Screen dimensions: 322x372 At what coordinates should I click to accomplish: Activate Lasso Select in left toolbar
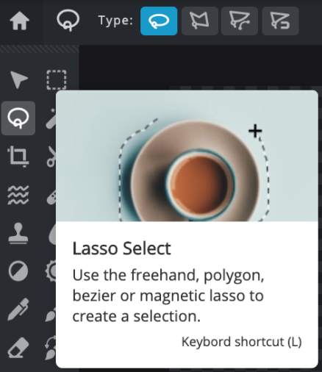click(x=18, y=118)
